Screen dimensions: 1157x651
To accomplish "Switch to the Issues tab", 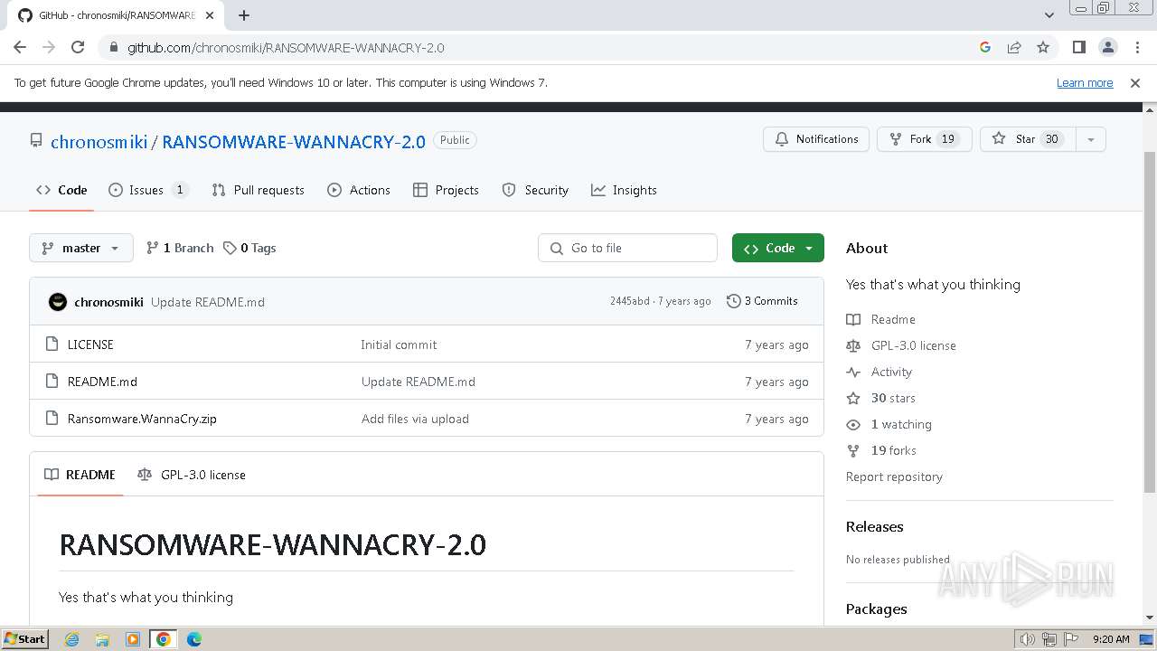I will coord(148,190).
